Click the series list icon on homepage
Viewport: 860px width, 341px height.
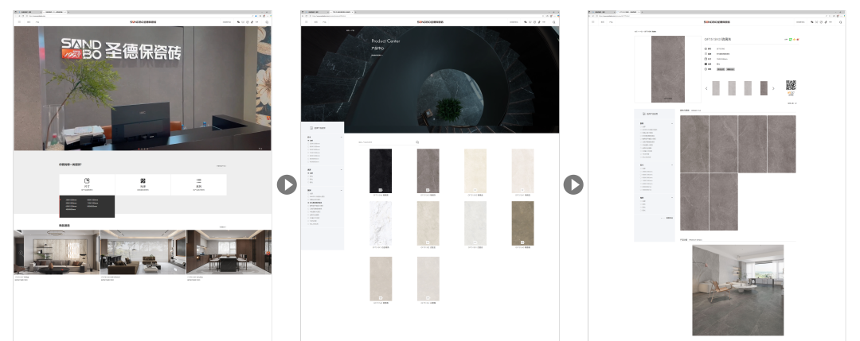[x=198, y=181]
